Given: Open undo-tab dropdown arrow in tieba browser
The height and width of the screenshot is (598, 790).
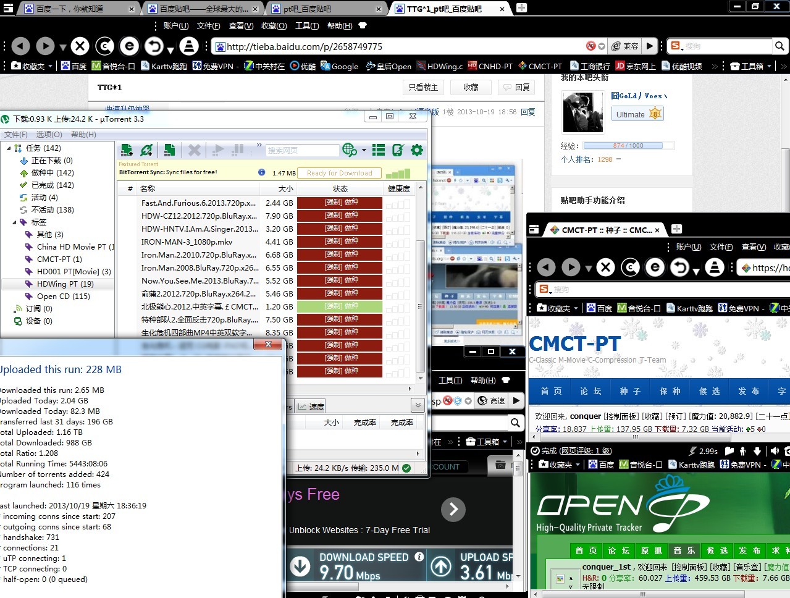Looking at the screenshot, I should click(x=170, y=50).
